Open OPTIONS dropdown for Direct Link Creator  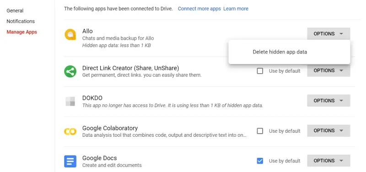[x=328, y=70]
